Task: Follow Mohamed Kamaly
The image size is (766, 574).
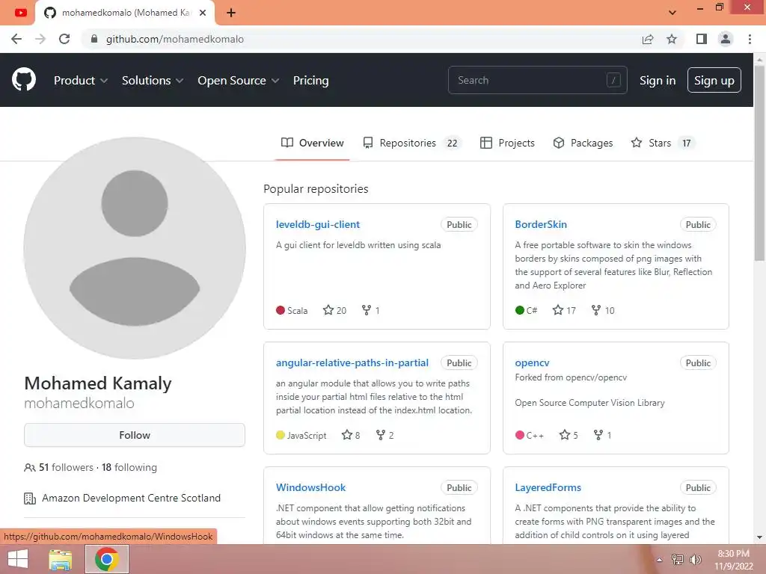Action: [135, 435]
